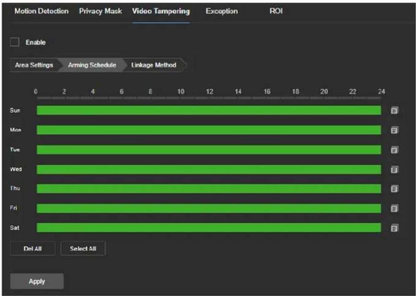This screenshot has height=296, width=416.
Task: Select the Wed green schedule bar
Action: [x=209, y=170]
